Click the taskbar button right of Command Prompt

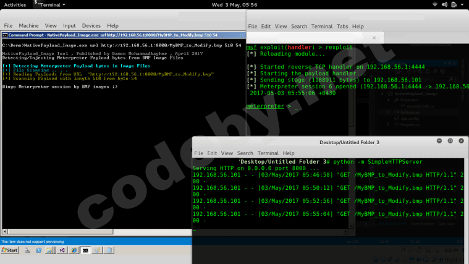[97, 250]
